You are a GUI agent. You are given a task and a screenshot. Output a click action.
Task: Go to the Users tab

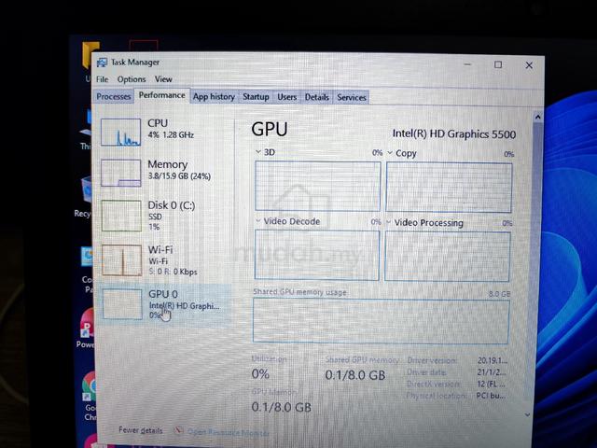pos(286,97)
